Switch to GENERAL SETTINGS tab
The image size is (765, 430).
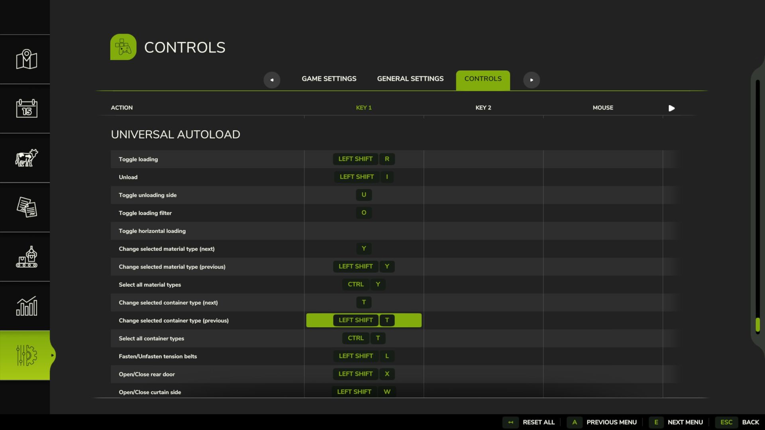[410, 78]
